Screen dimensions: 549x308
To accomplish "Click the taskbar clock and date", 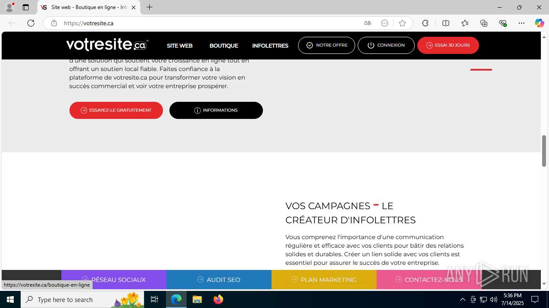I will tap(513, 299).
